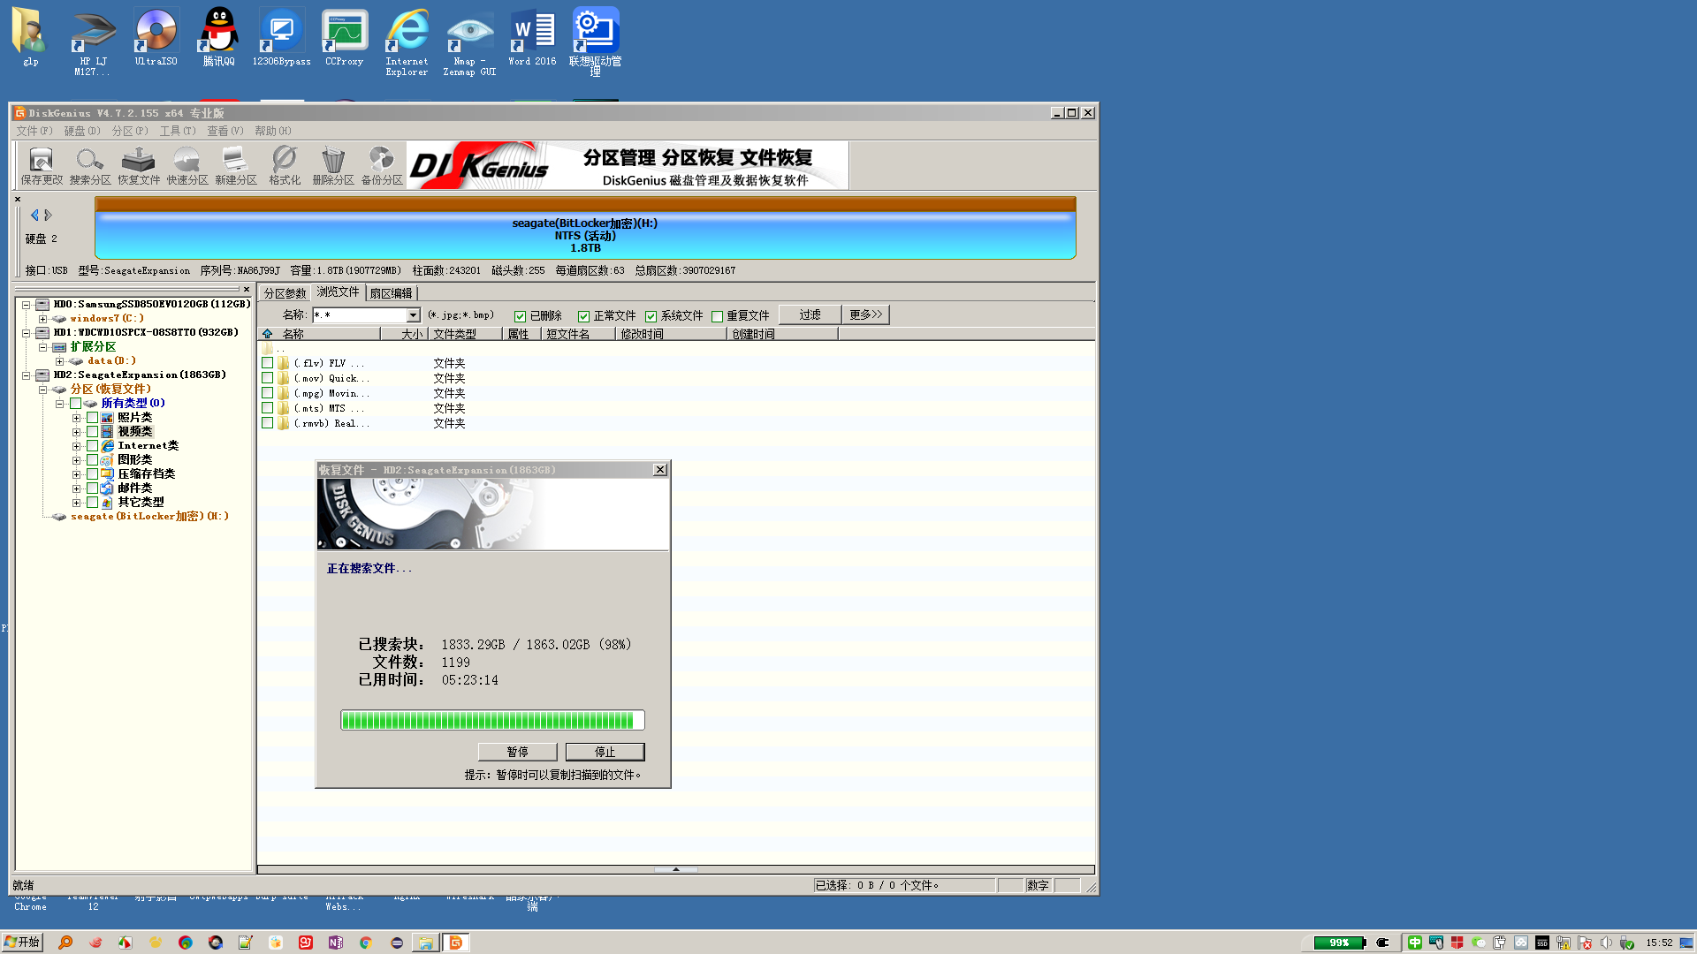
Task: Check the Video (视频类) tree checkbox
Action: pos(92,431)
